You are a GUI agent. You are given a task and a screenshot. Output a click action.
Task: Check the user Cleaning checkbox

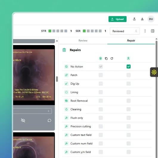pyautogui.click(x=128, y=109)
